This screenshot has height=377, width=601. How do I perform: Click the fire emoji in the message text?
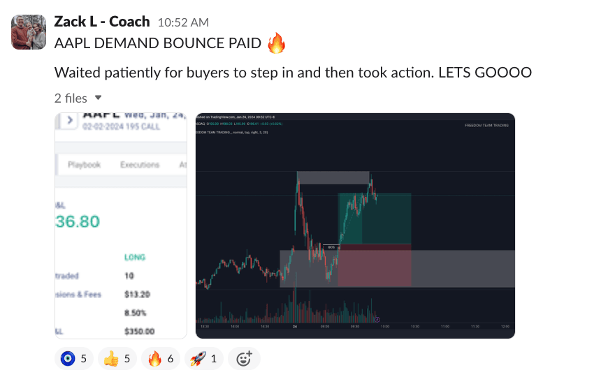point(277,45)
